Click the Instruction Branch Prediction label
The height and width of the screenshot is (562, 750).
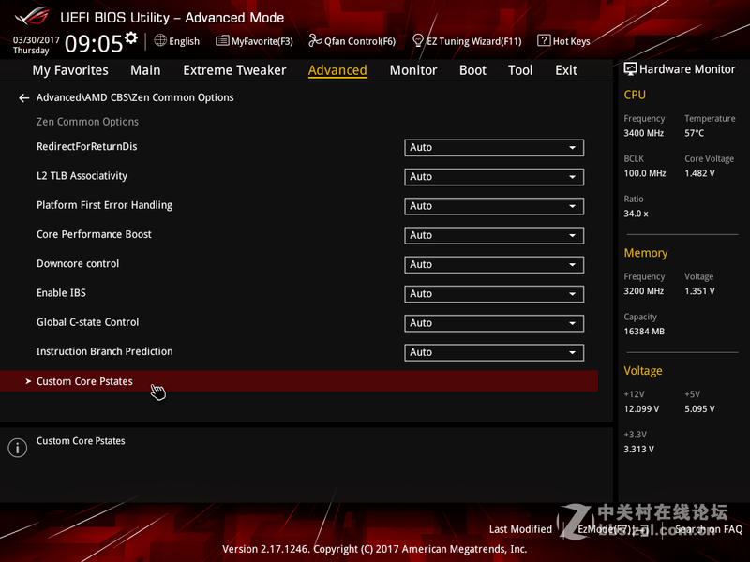(105, 351)
